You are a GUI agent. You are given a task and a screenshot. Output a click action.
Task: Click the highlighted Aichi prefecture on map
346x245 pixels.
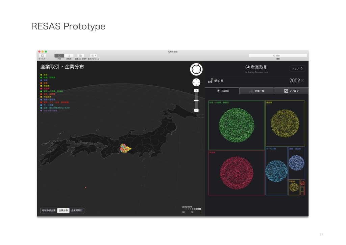[x=125, y=148]
